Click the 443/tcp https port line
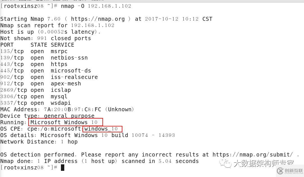This screenshot has width=304, height=177. coord(34,64)
